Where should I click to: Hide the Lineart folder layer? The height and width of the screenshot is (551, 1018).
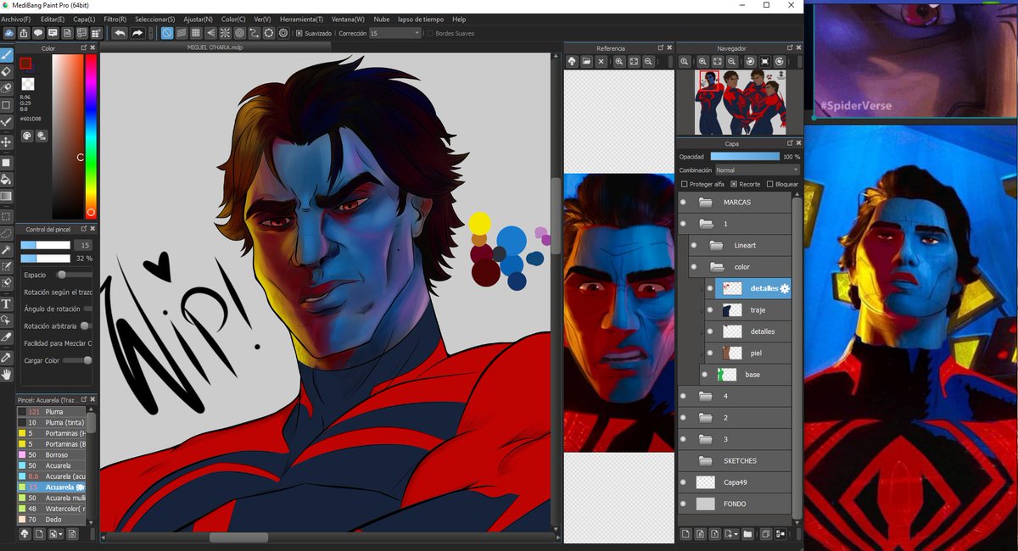[x=694, y=246]
